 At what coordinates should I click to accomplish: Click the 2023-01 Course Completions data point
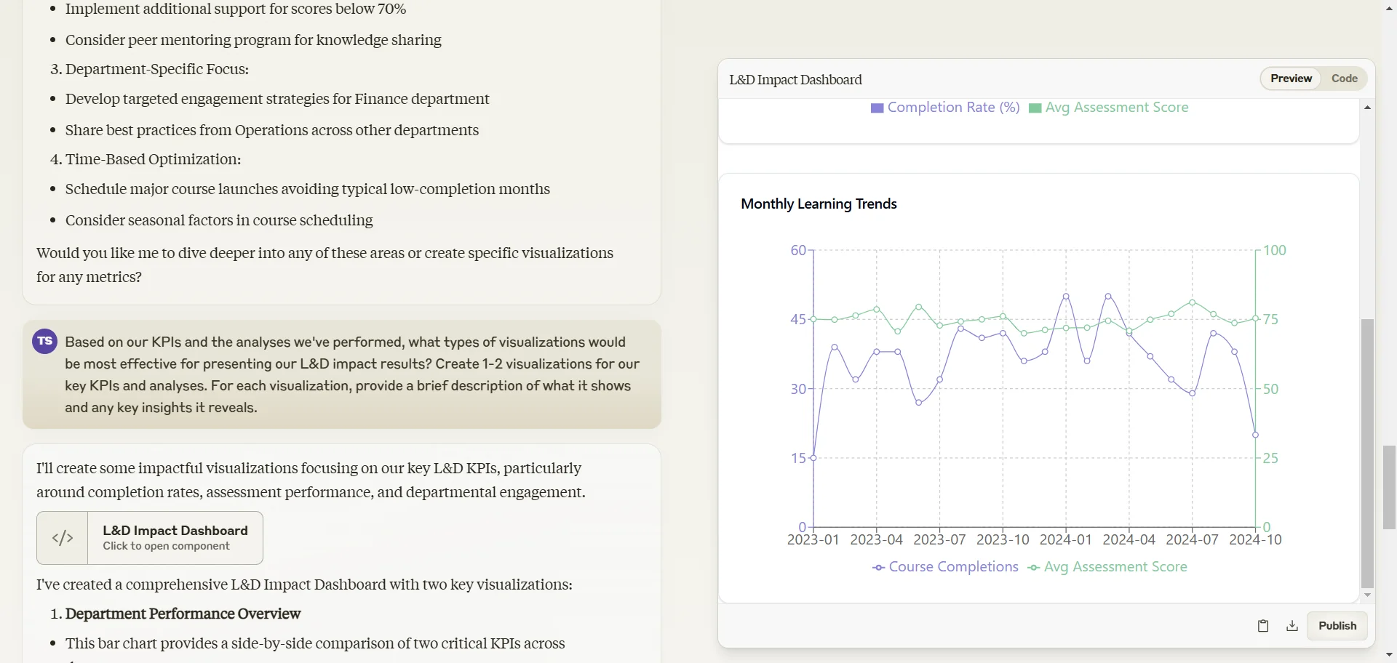coord(813,458)
